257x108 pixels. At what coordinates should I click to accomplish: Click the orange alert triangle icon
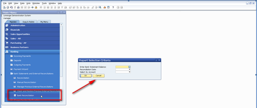pos(105,7)
